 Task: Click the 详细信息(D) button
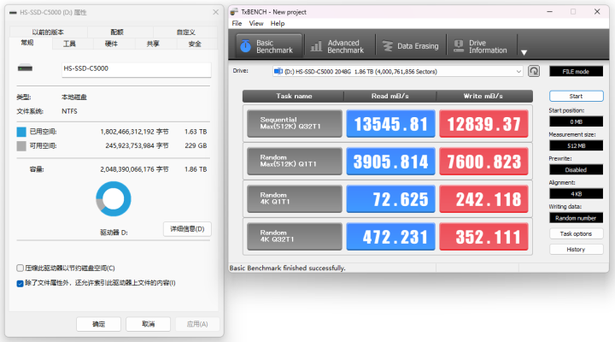[x=187, y=229]
